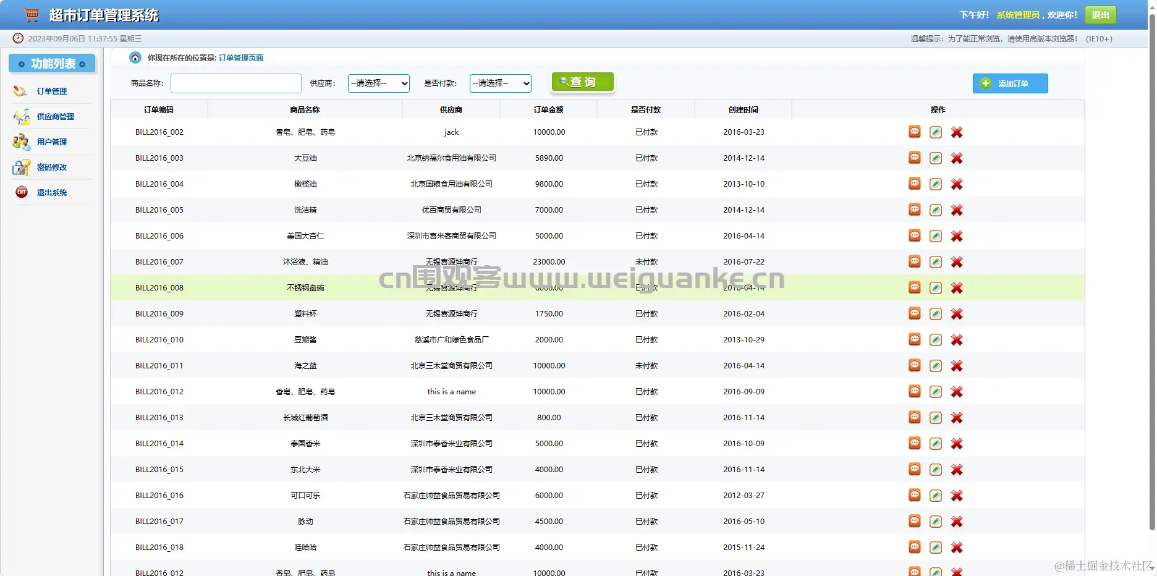
Task: View details of order BILL2016_006
Action: (x=915, y=235)
